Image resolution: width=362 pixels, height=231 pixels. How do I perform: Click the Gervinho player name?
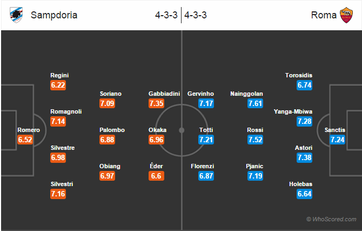pos(200,94)
